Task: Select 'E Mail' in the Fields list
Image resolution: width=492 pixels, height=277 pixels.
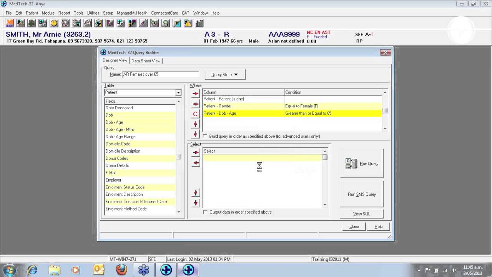Action: 140,173
